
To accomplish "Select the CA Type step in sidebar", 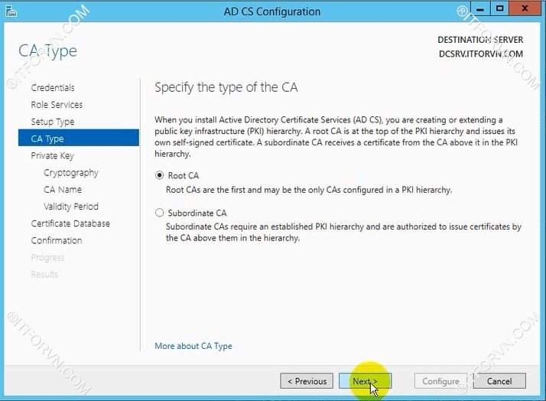I will 47,139.
